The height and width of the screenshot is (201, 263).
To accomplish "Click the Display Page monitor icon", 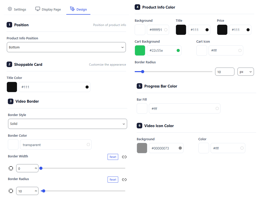I will click(37, 9).
